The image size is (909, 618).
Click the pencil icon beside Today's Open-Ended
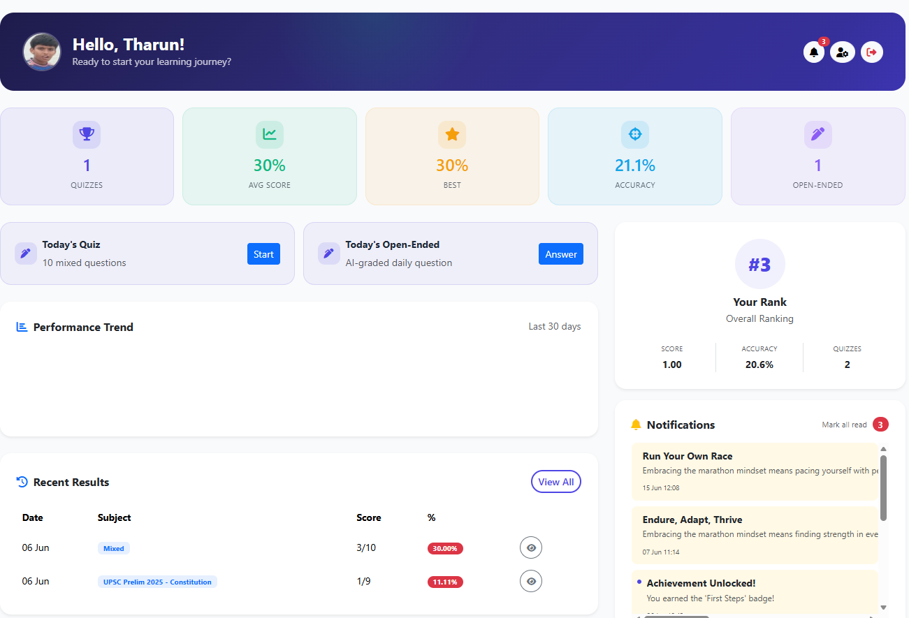pos(329,253)
